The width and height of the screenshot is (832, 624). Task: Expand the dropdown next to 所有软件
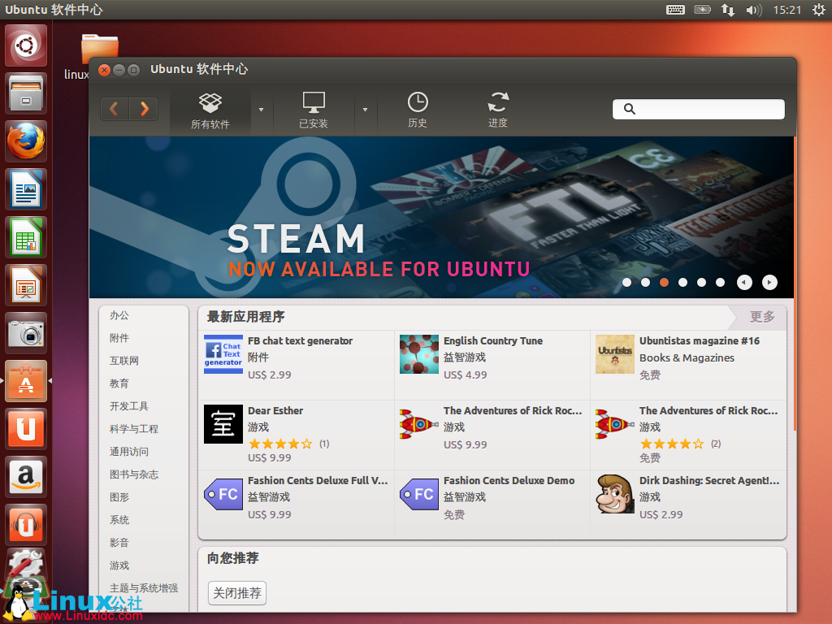point(262,110)
